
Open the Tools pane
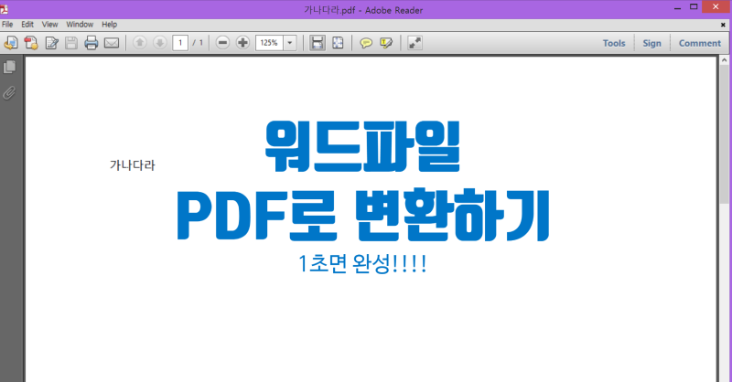[x=614, y=43]
